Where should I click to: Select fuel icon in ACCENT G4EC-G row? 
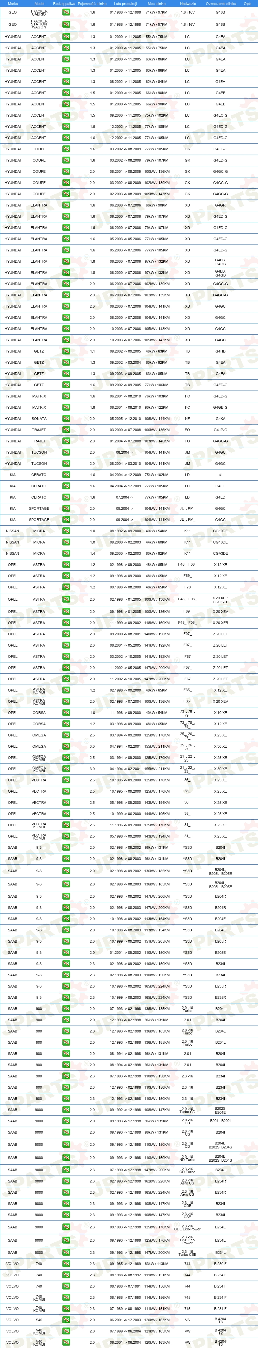(x=66, y=115)
